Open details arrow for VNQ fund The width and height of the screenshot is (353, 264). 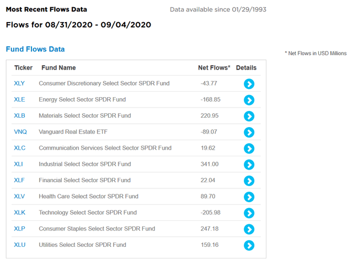(x=249, y=133)
